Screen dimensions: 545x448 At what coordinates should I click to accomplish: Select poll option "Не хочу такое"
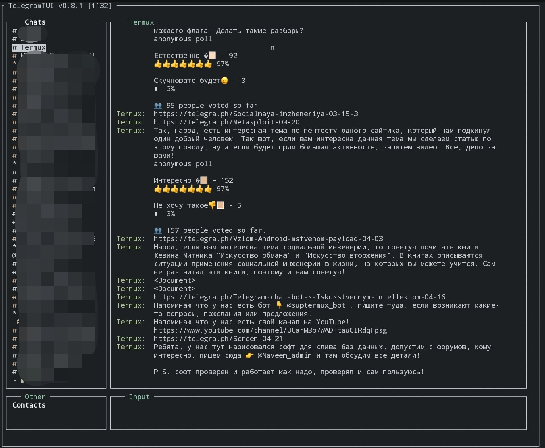point(198,205)
